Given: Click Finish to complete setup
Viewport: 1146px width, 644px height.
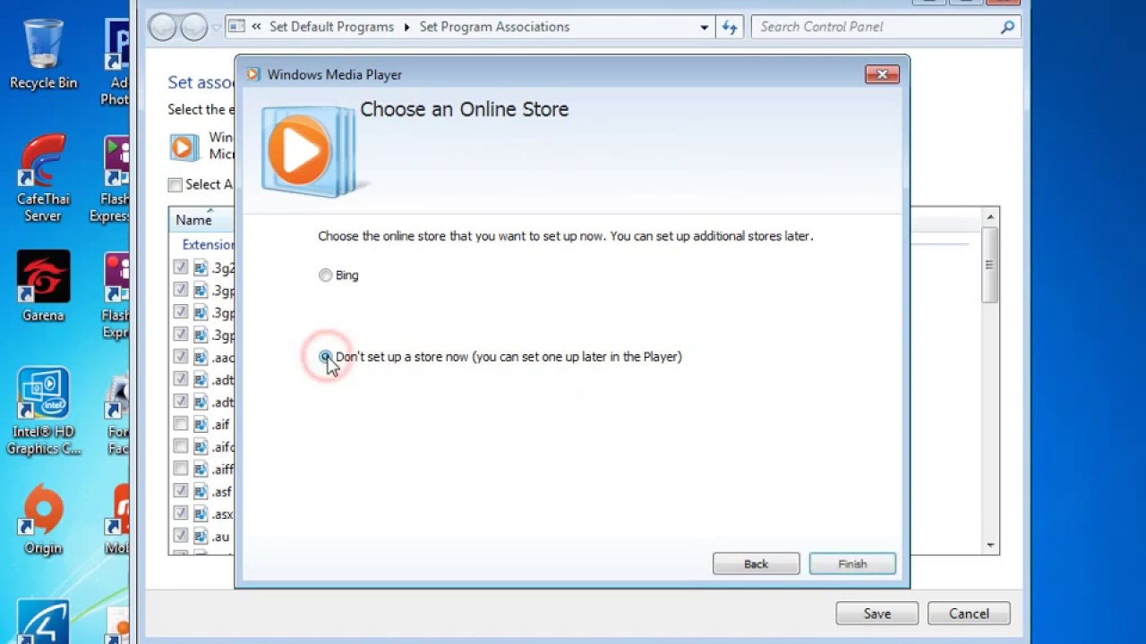Looking at the screenshot, I should point(852,563).
